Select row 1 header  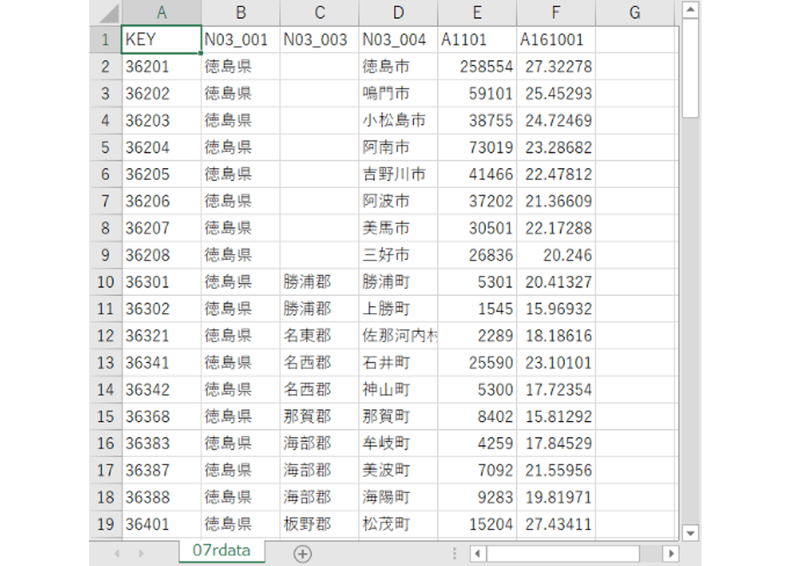coord(105,39)
